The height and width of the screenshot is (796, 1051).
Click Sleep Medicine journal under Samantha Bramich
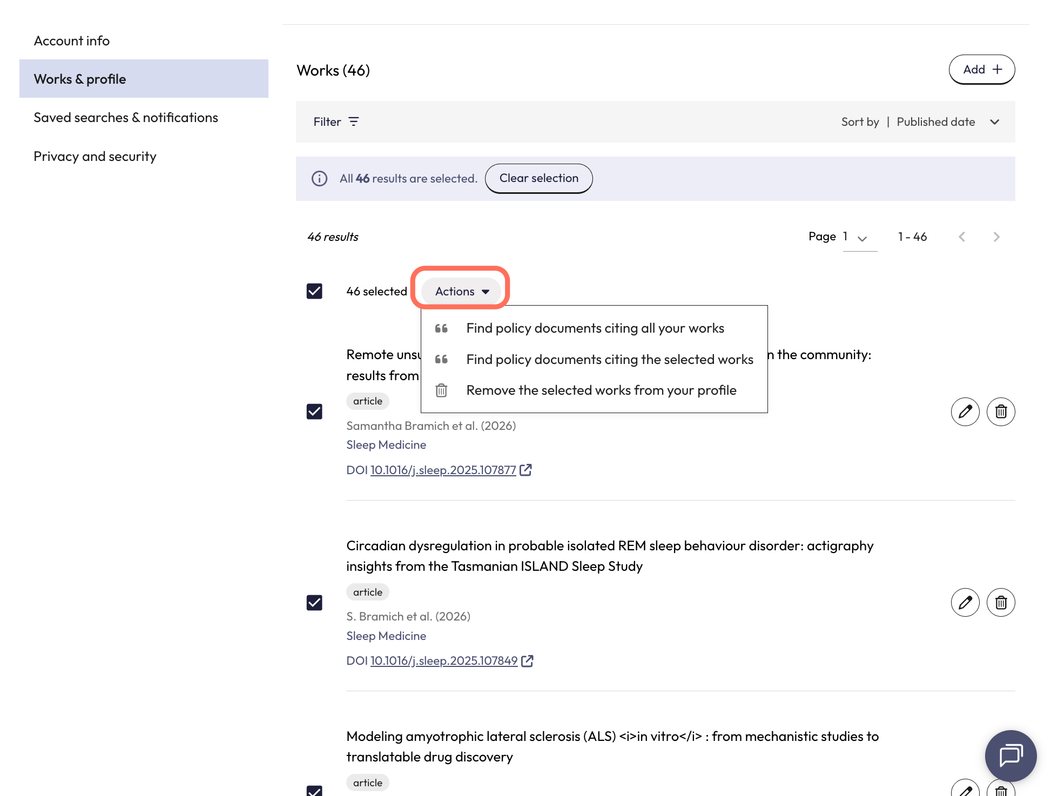tap(386, 445)
